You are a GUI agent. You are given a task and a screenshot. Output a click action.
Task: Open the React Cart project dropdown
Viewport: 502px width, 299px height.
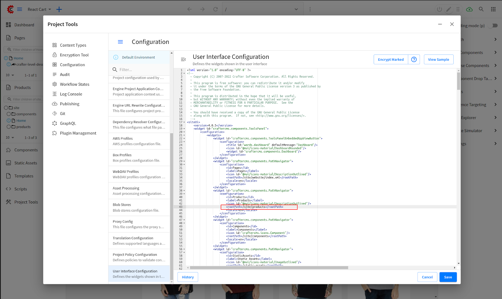tap(39, 9)
